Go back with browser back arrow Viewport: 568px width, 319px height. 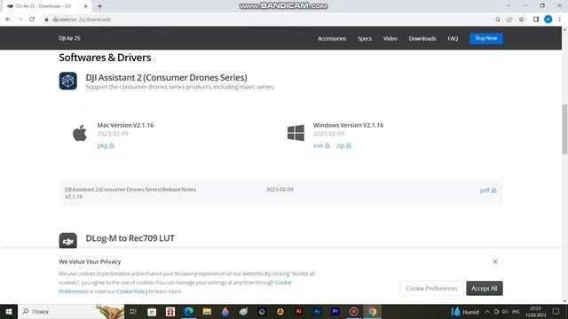pyautogui.click(x=8, y=19)
